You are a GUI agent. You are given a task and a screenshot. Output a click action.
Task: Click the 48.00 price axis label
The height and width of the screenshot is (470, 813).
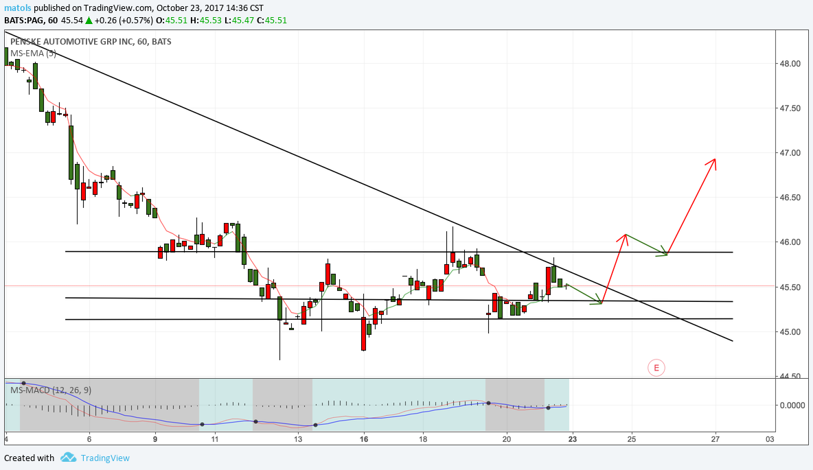(791, 64)
